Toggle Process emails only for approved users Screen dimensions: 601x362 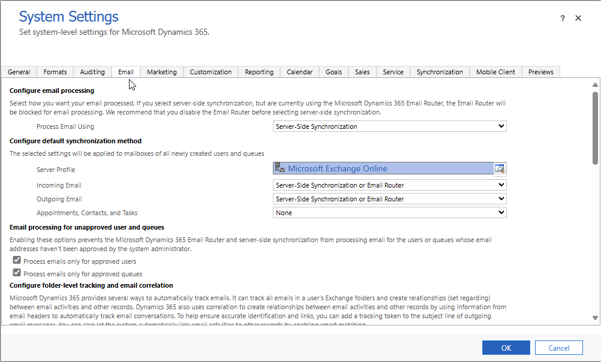pyautogui.click(x=16, y=260)
